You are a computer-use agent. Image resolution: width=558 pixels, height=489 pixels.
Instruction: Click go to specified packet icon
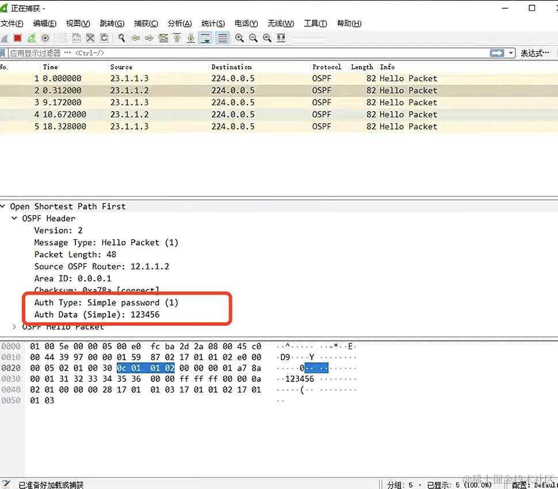coord(163,38)
